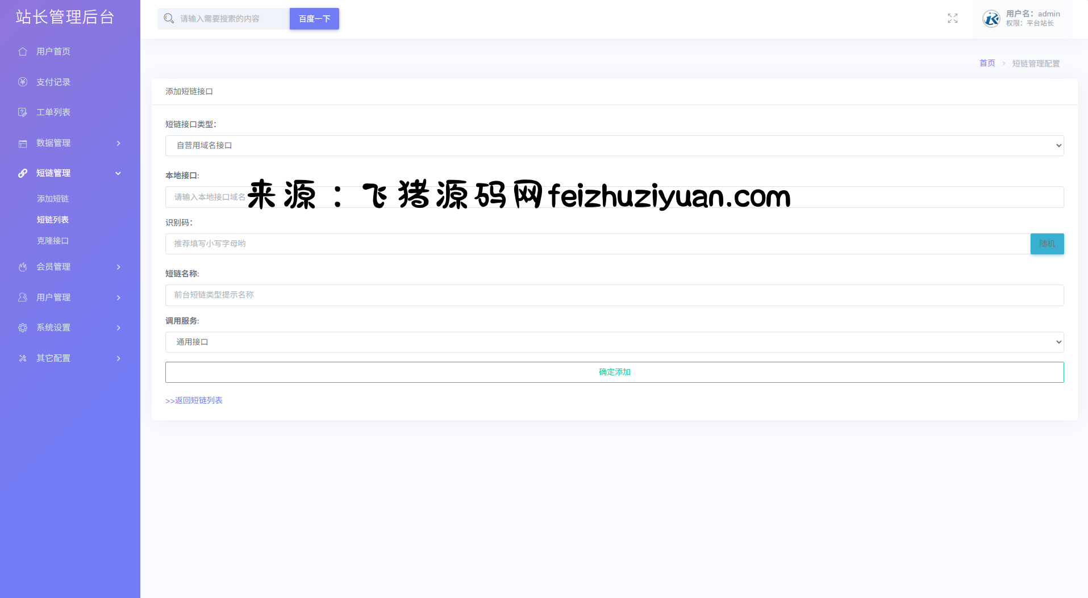Follow the 返回短链列表 link
The height and width of the screenshot is (598, 1088).
194,400
